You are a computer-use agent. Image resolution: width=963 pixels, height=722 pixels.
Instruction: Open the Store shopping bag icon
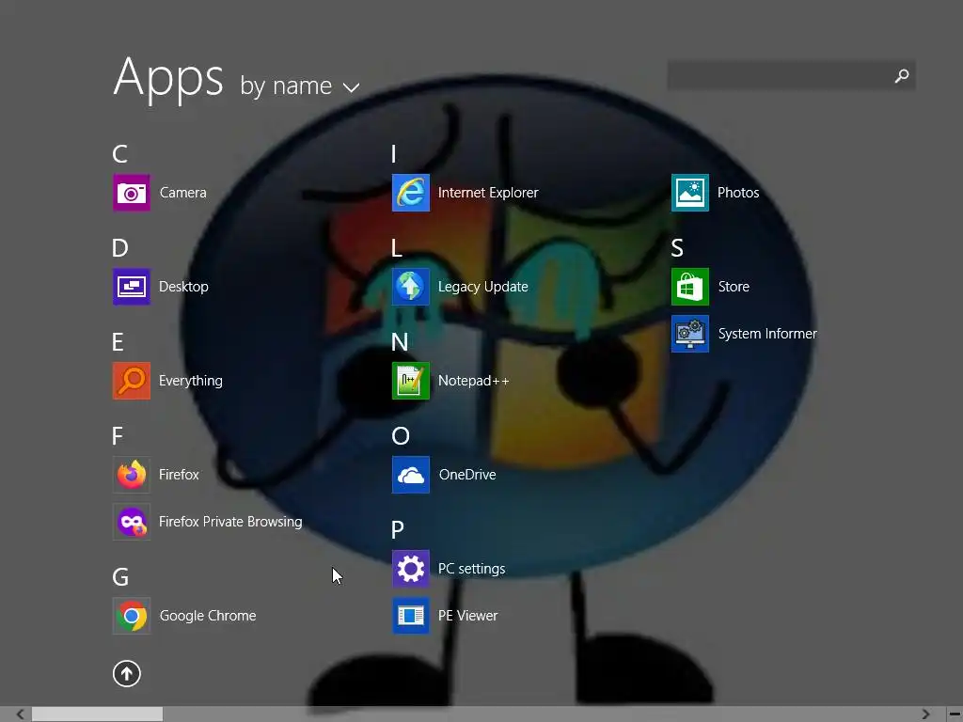(690, 287)
